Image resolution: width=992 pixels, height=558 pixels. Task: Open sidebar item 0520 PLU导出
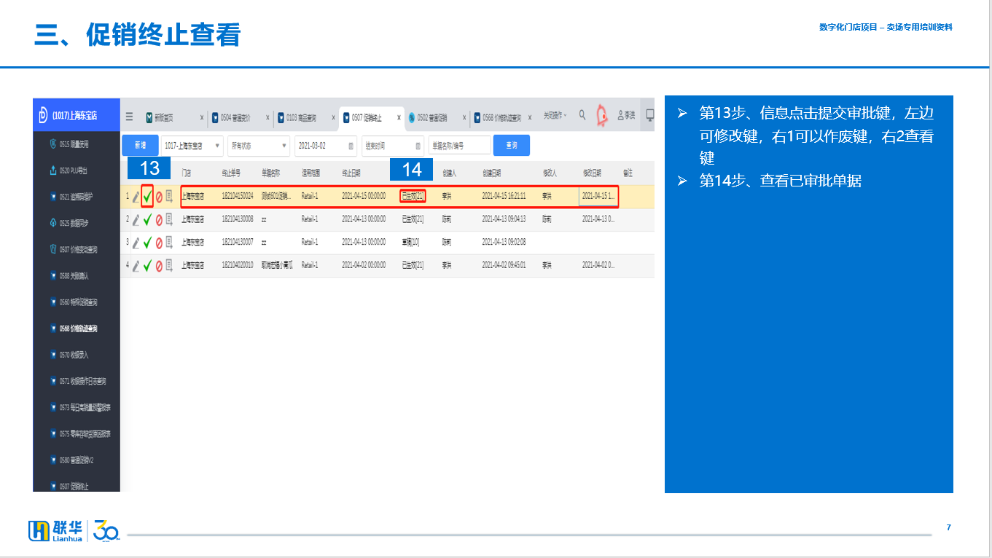(77, 170)
